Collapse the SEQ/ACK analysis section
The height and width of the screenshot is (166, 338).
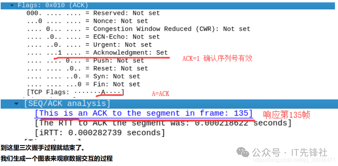pyautogui.click(x=17, y=103)
